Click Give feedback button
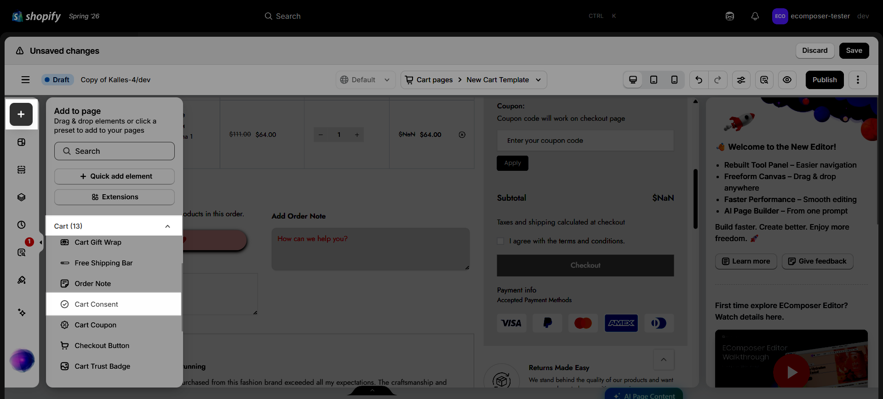The width and height of the screenshot is (883, 399). click(x=817, y=261)
